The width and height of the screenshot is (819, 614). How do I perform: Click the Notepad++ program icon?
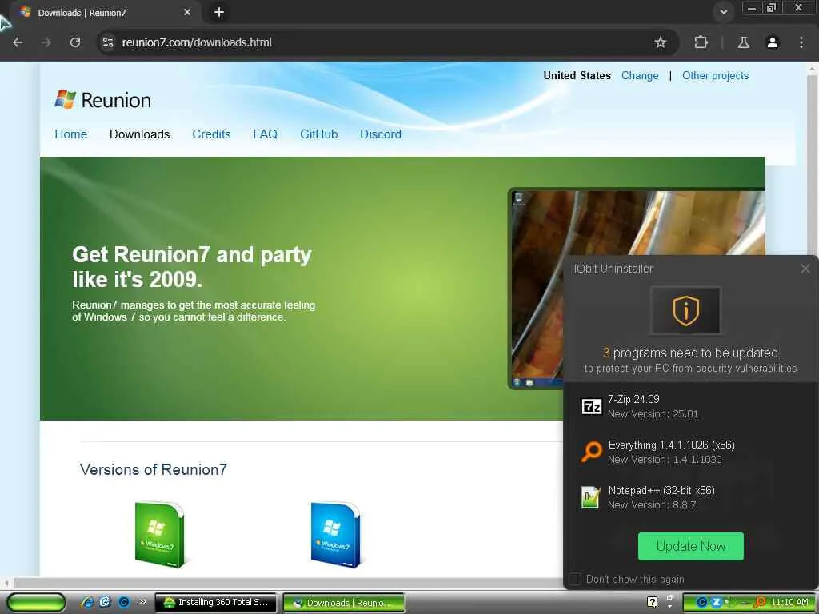click(x=591, y=497)
